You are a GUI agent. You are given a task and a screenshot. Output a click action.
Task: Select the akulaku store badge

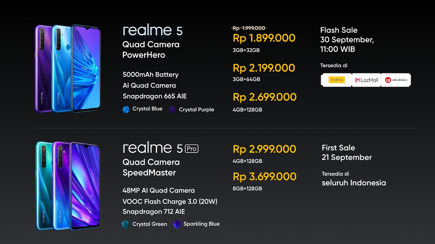click(396, 80)
